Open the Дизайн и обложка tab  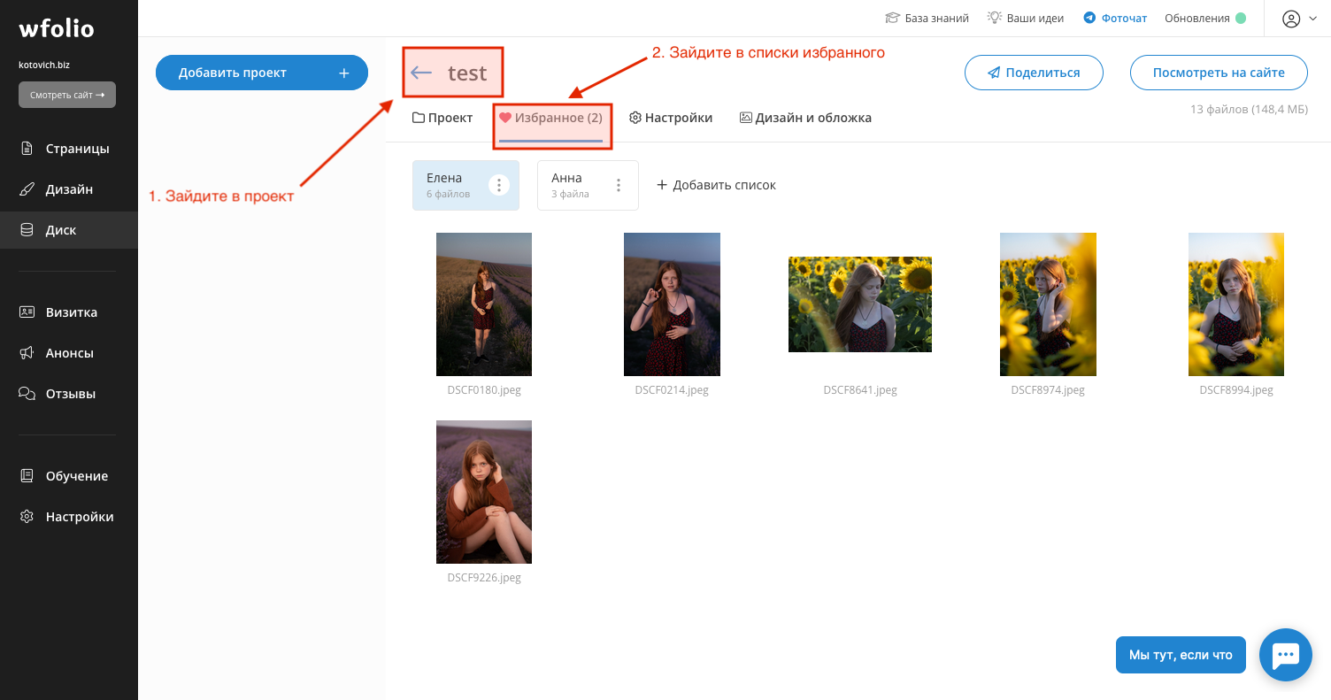coord(805,117)
